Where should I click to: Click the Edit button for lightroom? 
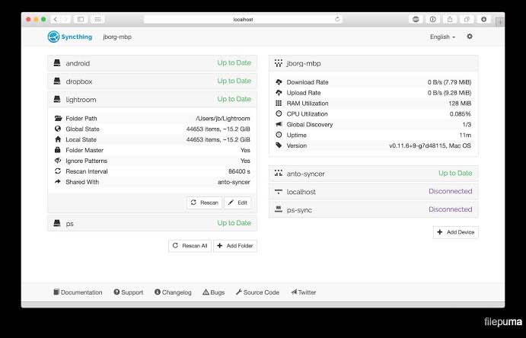coord(237,202)
